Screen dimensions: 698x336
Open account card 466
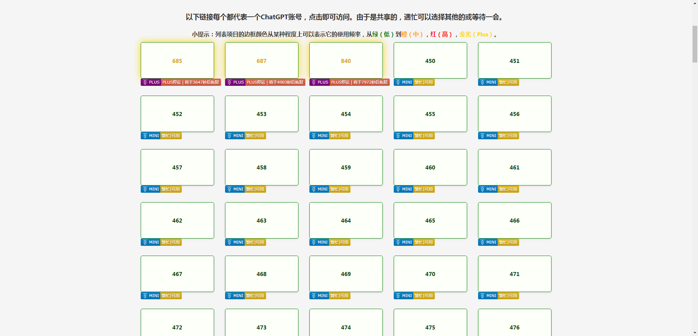pyautogui.click(x=515, y=220)
